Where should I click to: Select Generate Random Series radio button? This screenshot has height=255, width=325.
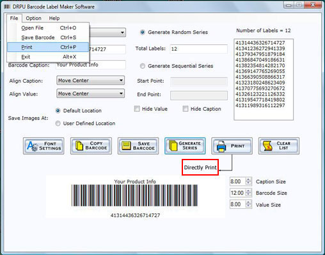143,32
